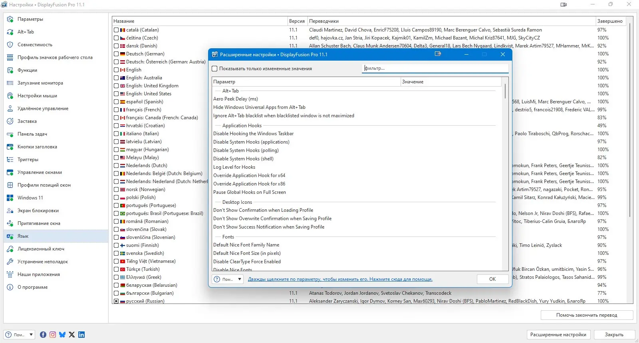Click the advanced settings list scrollbar

505,91
